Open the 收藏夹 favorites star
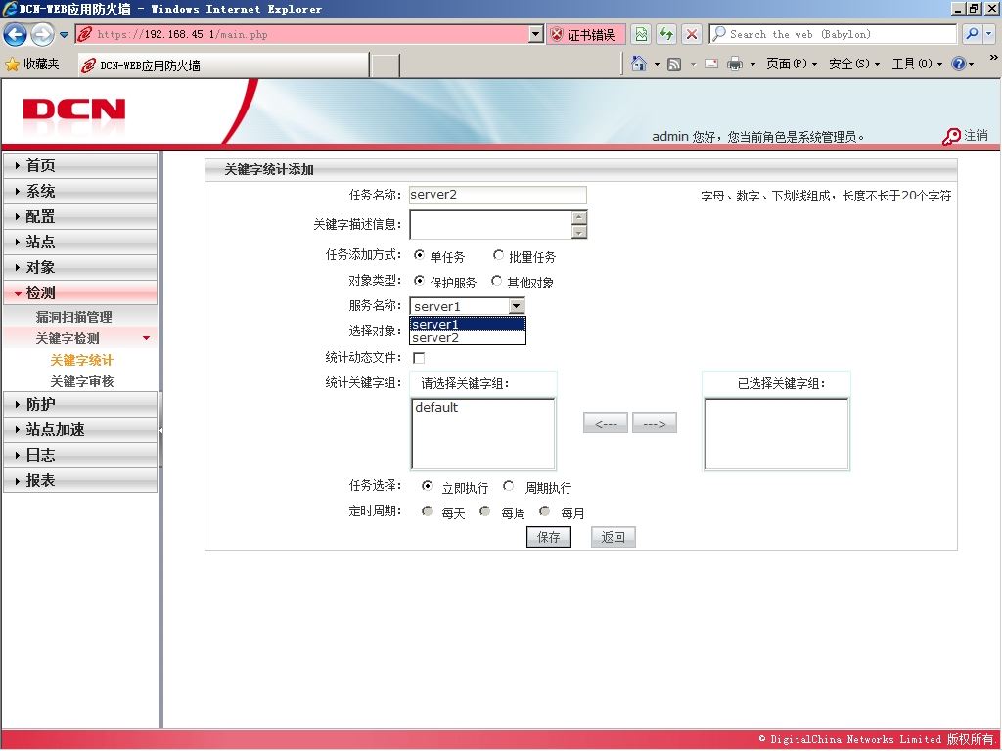Image resolution: width=1002 pixels, height=751 pixels. (32, 64)
